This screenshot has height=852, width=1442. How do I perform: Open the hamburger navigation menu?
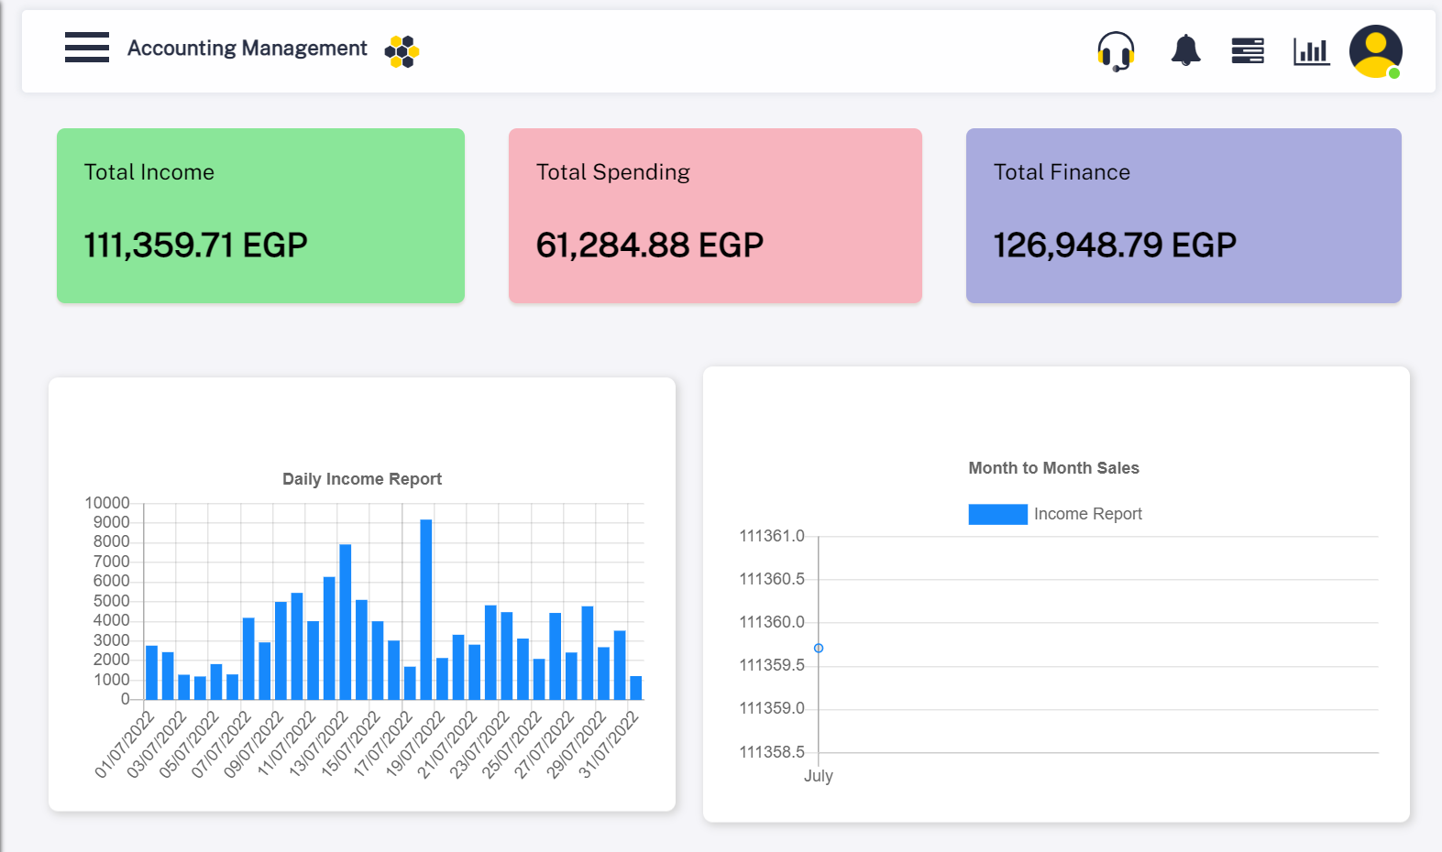pos(87,48)
